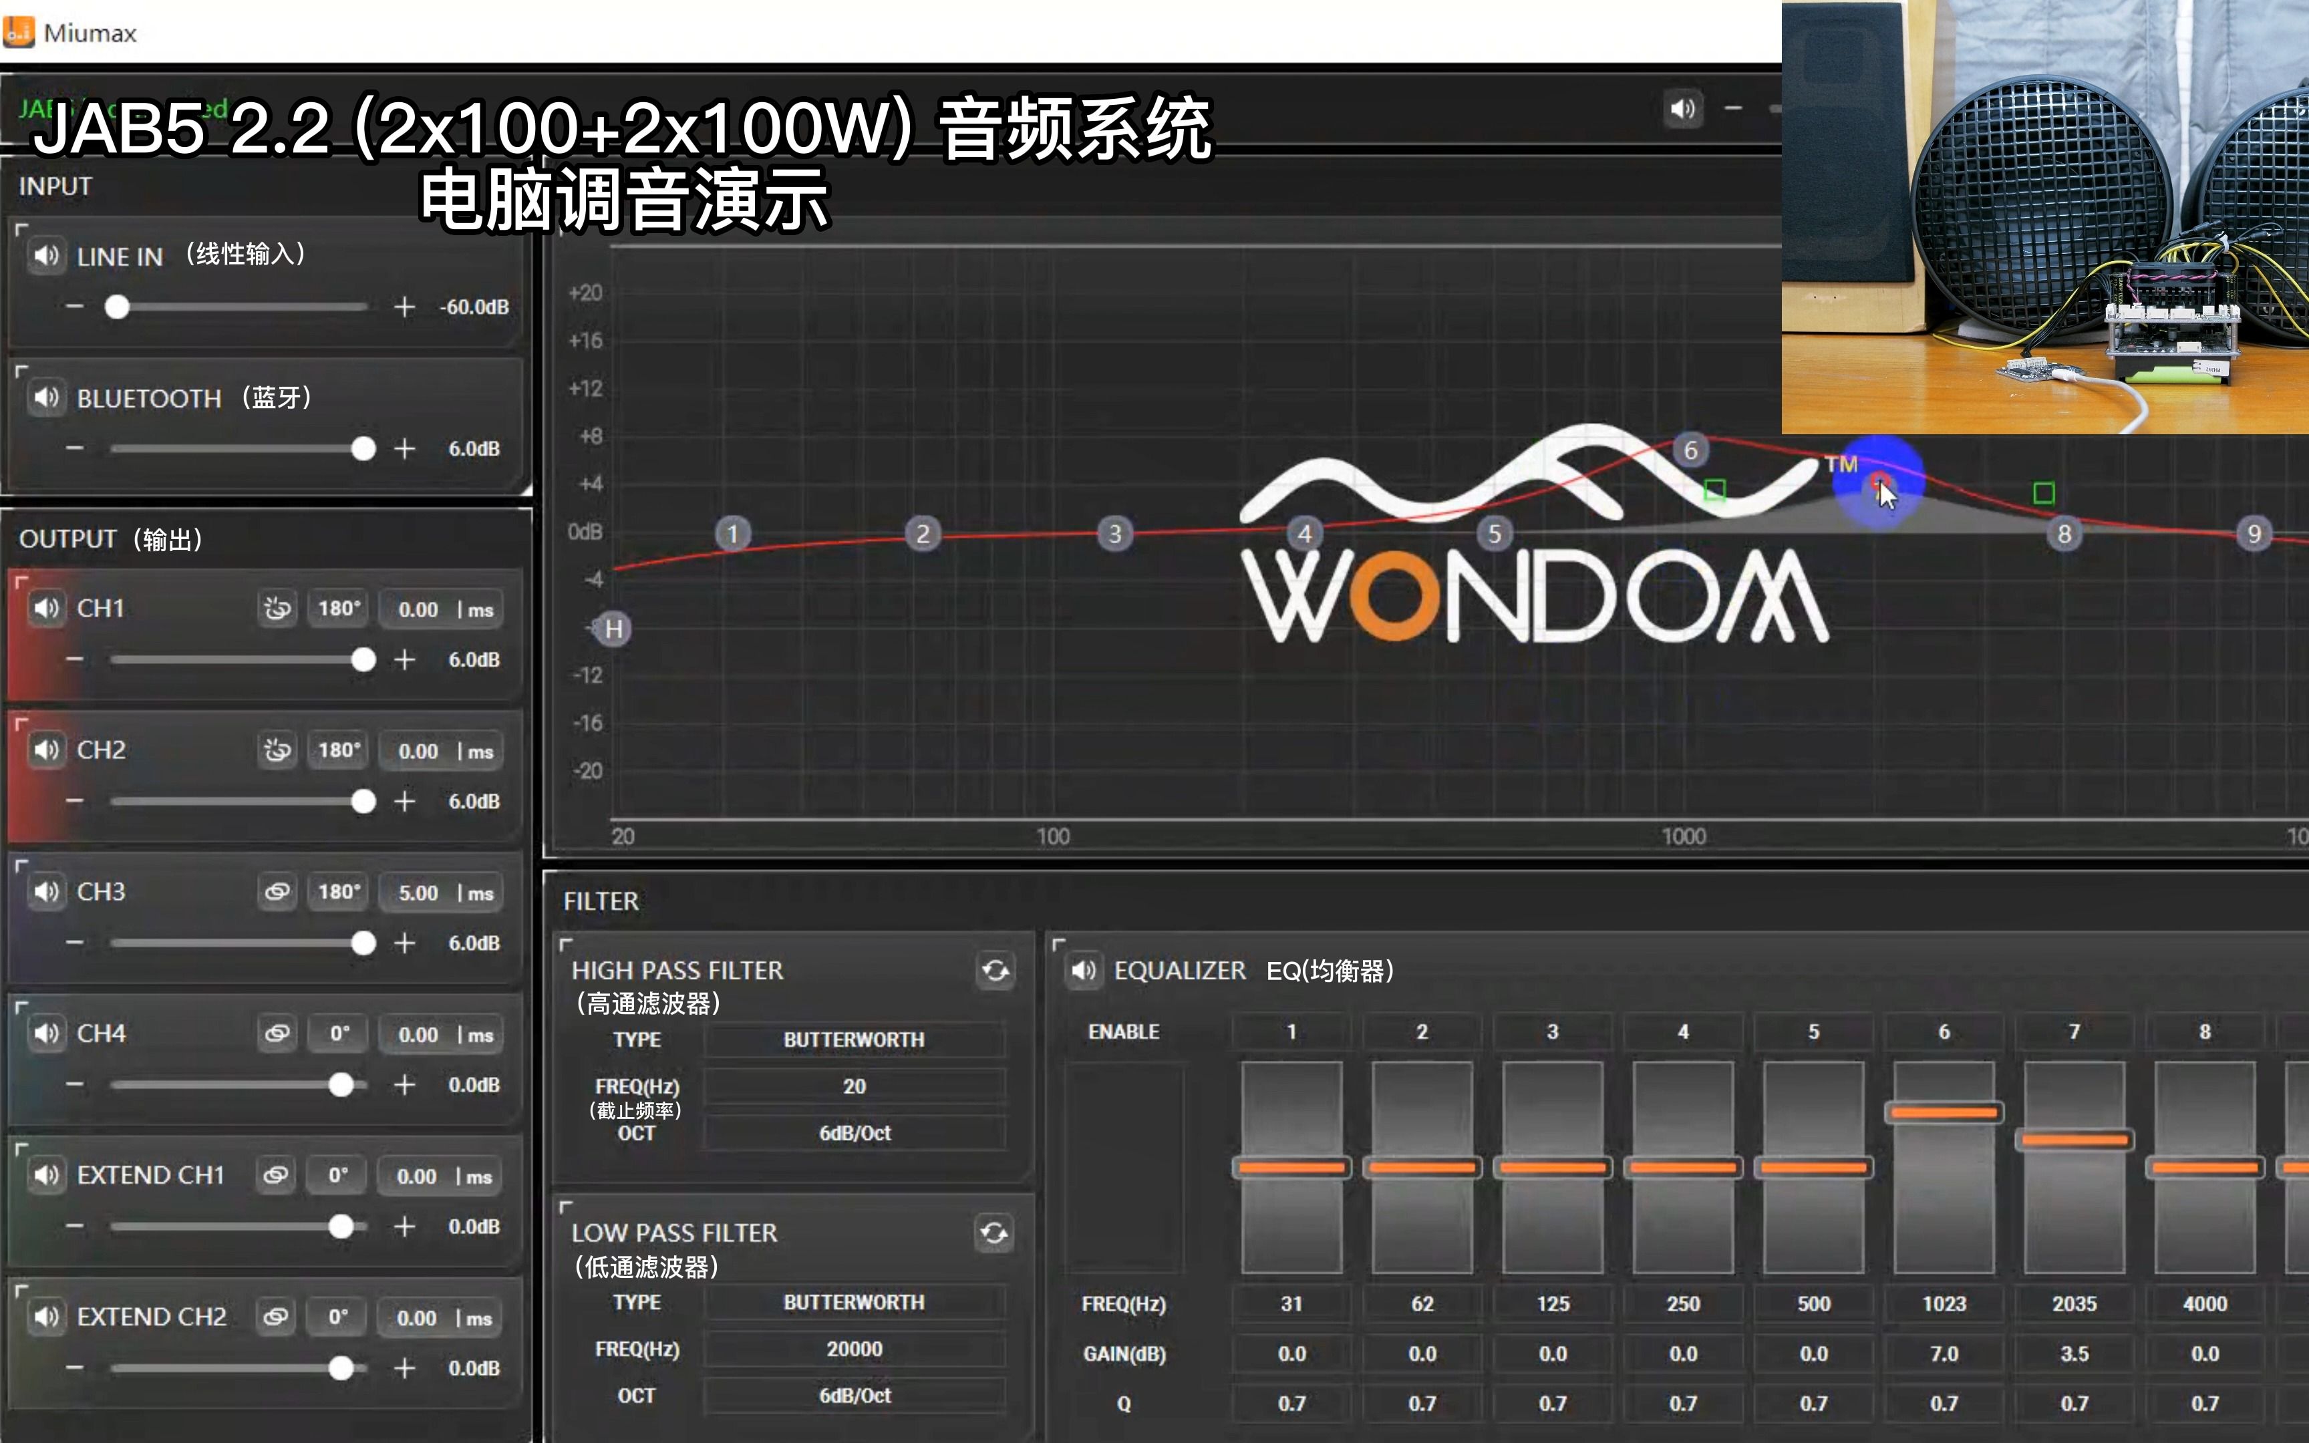Mute the LINE IN input channel
Screen dimensions: 2309x1443
pyautogui.click(x=46, y=256)
